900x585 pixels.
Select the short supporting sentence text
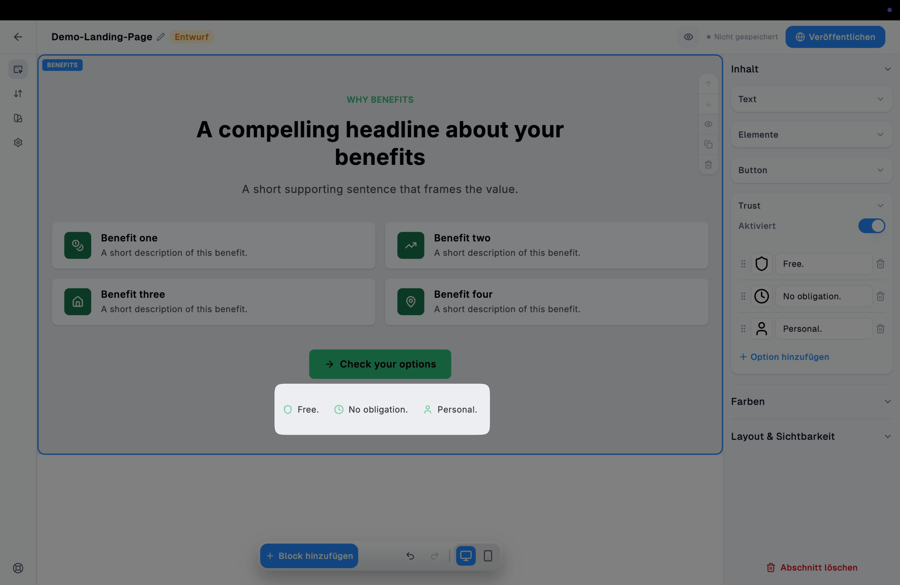[x=380, y=189]
